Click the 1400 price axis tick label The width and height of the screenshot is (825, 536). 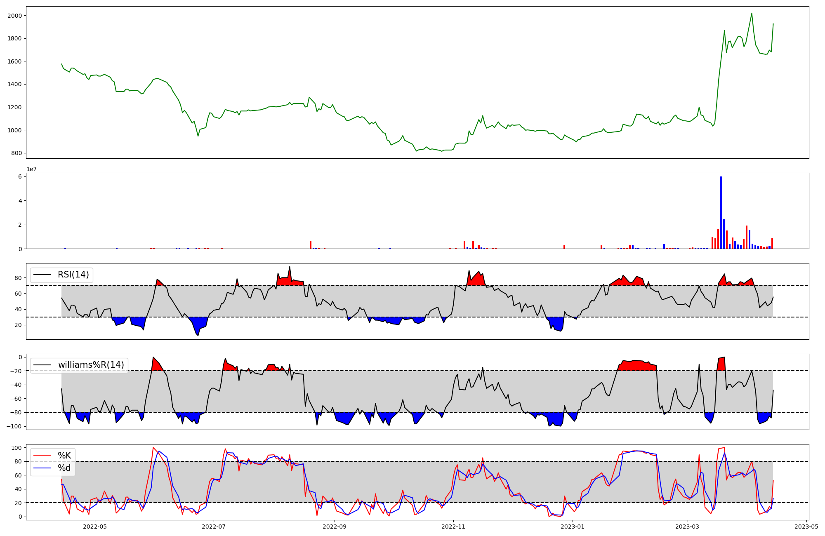tap(15, 84)
